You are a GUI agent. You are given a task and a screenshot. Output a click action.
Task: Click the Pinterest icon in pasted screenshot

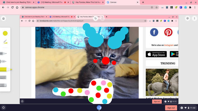pyautogui.click(x=168, y=32)
